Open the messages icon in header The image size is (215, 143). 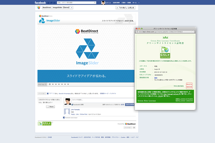coord(50,3)
